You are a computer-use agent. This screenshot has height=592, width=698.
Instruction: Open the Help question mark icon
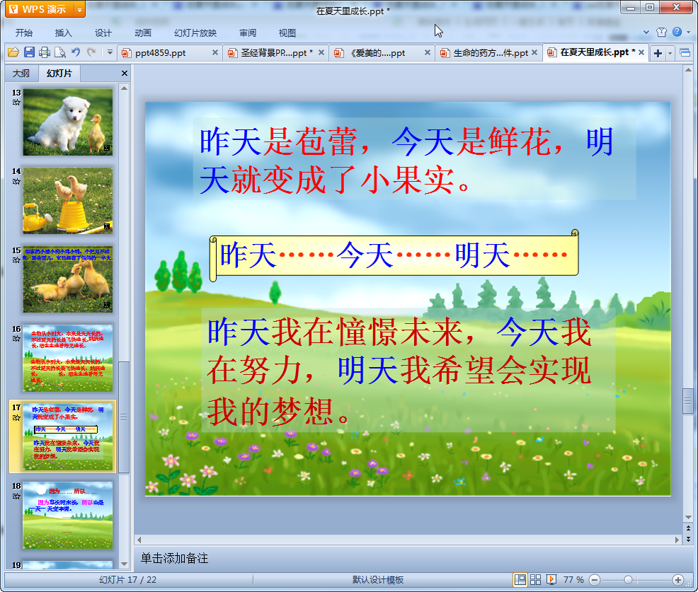point(677,32)
